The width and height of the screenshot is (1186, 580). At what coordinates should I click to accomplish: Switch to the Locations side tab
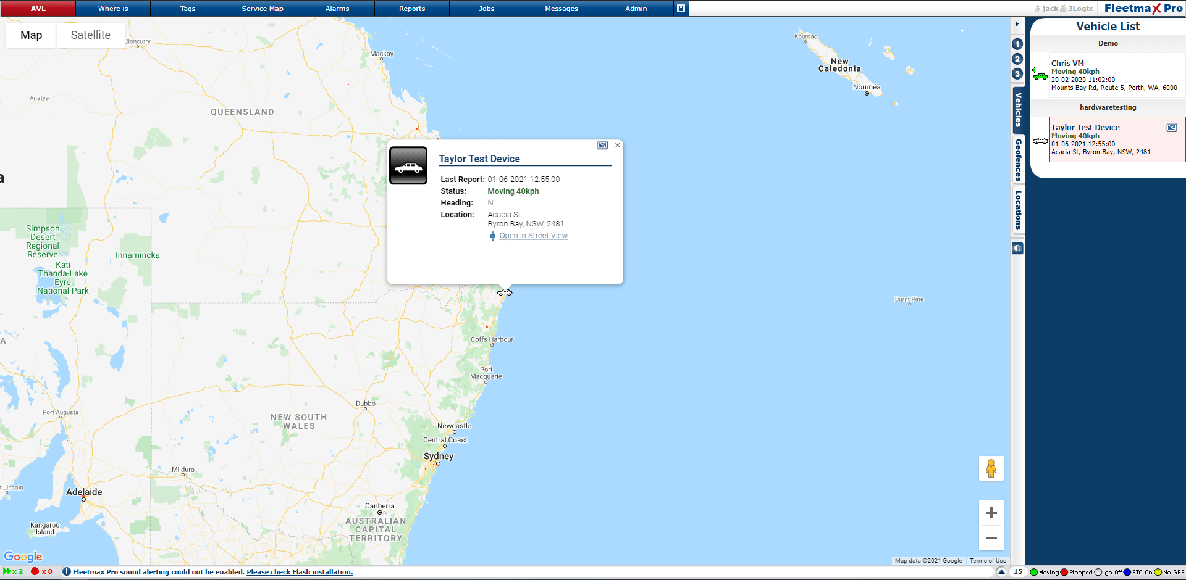[x=1019, y=210]
